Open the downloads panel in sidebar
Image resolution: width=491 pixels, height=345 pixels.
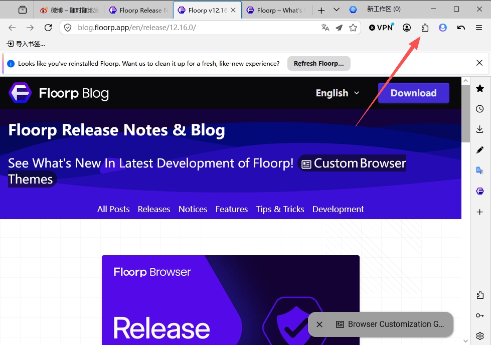[480, 129]
